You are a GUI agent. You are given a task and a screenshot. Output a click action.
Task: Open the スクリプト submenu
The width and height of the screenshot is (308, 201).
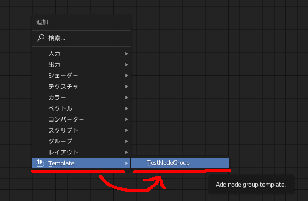point(81,130)
